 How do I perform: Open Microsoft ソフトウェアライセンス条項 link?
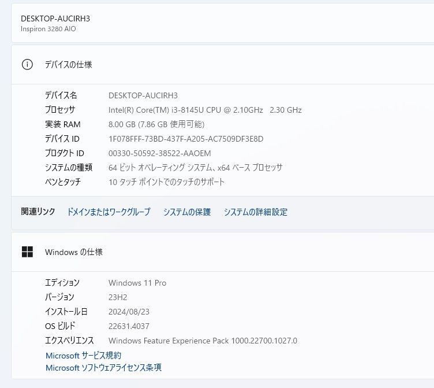pyautogui.click(x=103, y=368)
